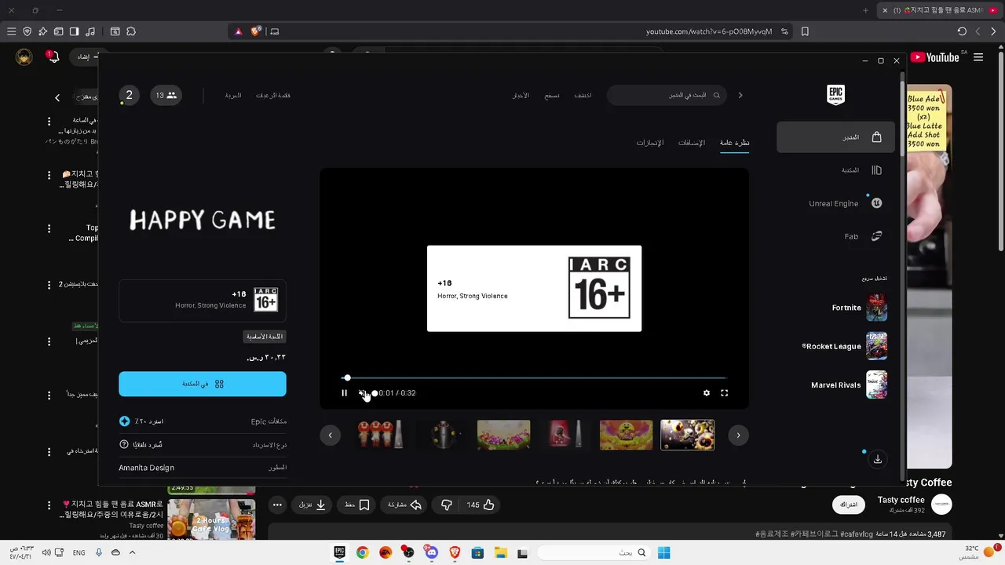Viewport: 1005px width, 565px height.
Task: Share the YouTube video
Action: 404,505
